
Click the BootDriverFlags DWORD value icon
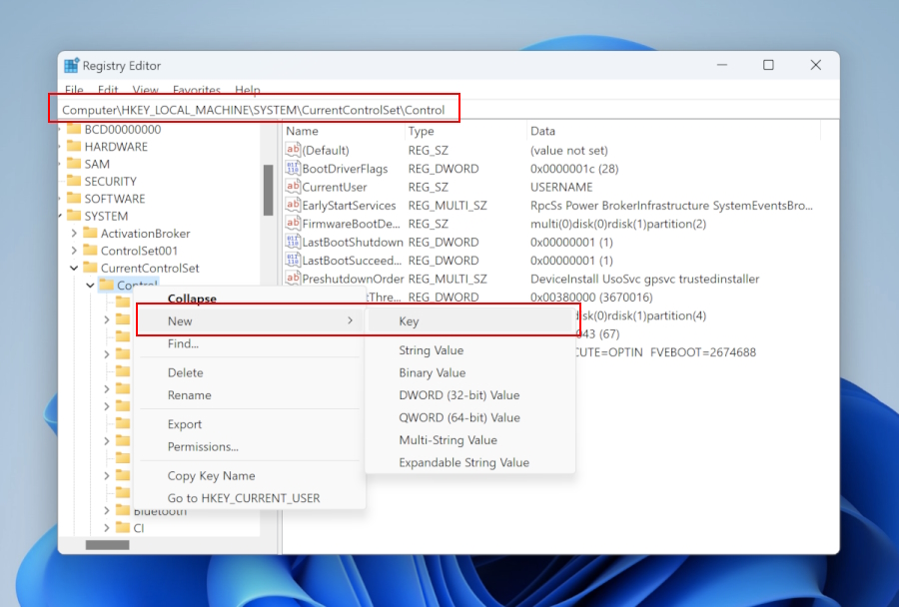[x=293, y=169]
